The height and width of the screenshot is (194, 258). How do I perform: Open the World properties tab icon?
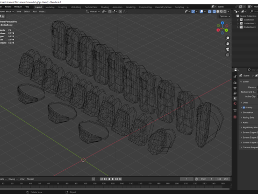pos(235,103)
